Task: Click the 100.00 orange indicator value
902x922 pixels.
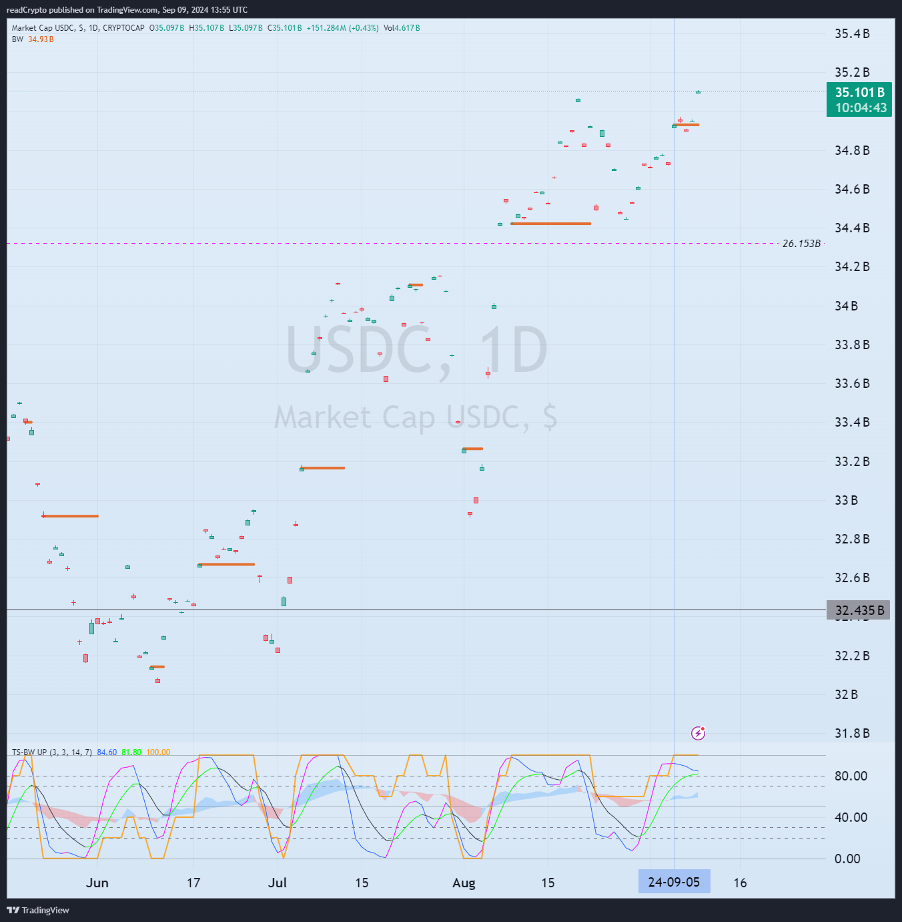Action: coord(158,752)
